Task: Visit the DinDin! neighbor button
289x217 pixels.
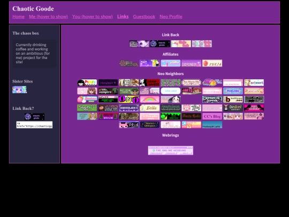Action: (x=233, y=108)
